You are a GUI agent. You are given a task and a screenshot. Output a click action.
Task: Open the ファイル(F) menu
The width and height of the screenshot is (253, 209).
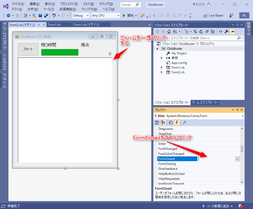tap(18, 4)
